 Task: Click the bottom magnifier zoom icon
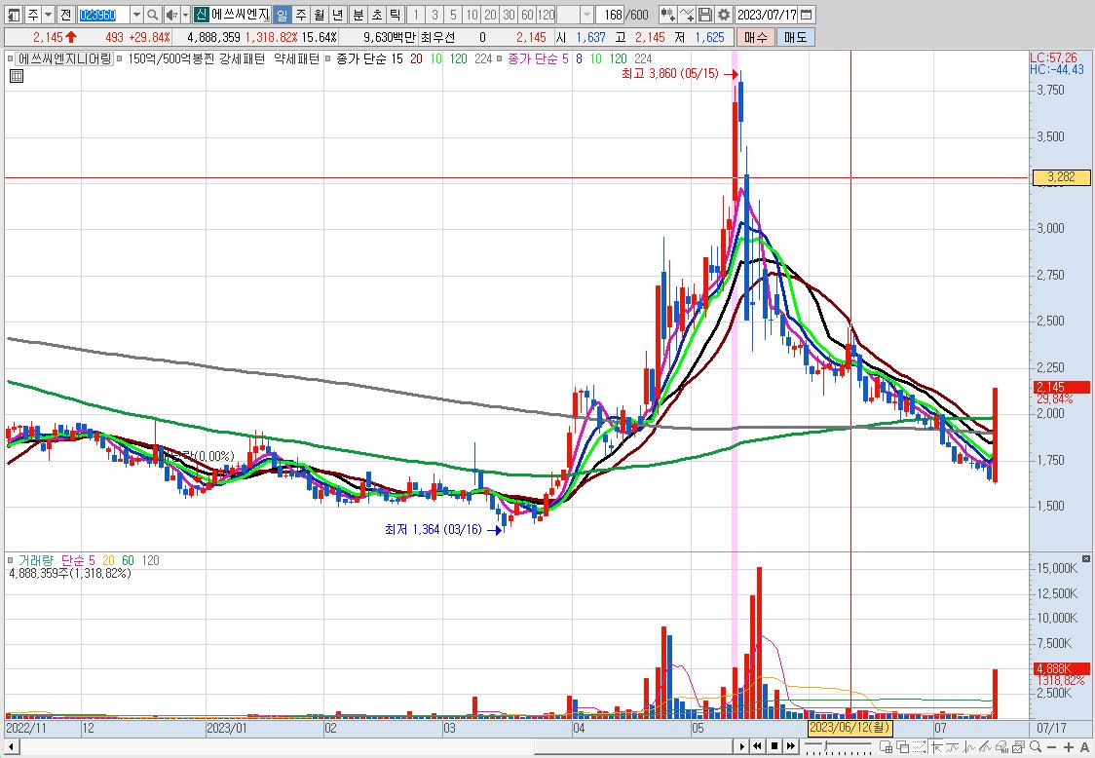click(x=1035, y=747)
